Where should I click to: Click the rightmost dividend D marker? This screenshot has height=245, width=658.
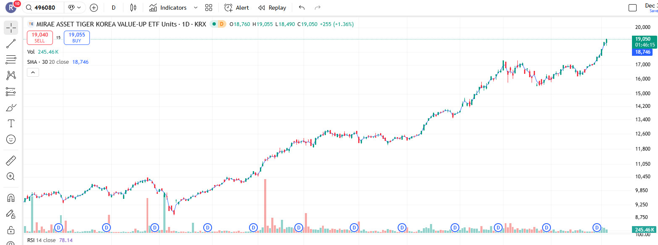pyautogui.click(x=597, y=227)
